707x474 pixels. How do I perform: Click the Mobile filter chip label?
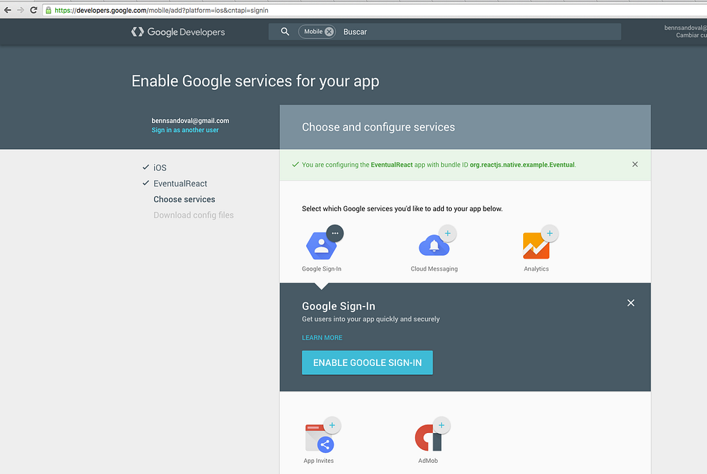coord(313,32)
